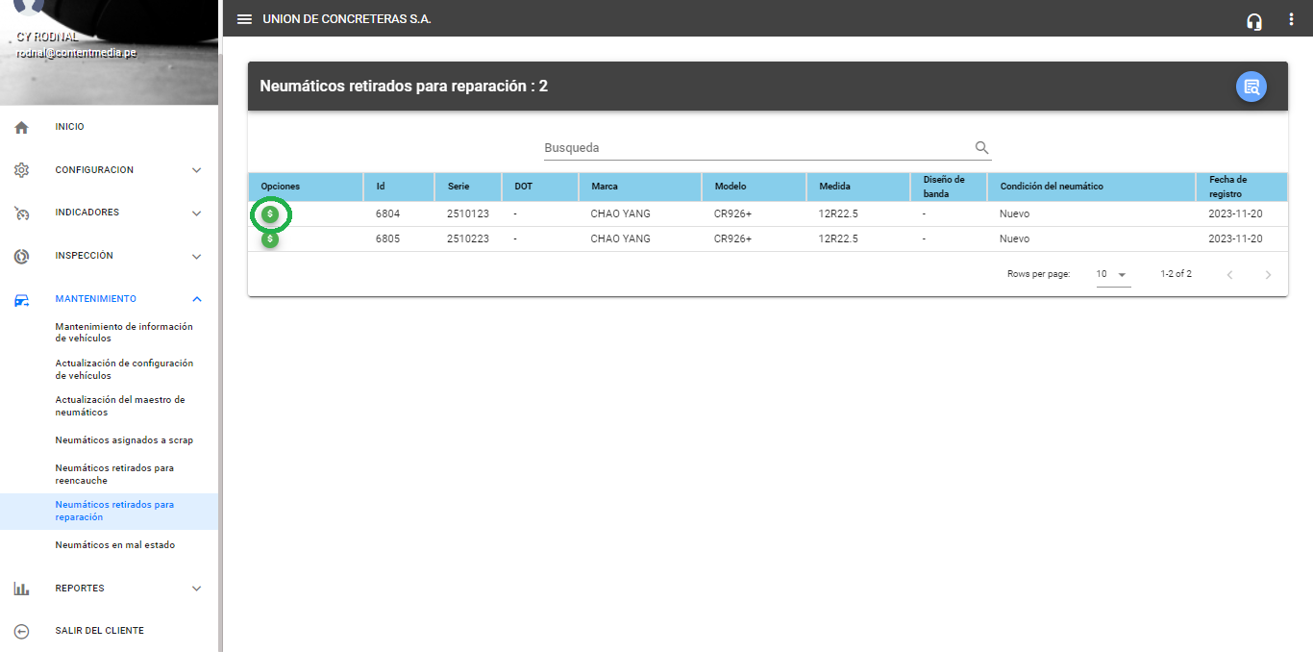The image size is (1313, 652).
Task: Open Actualización del maestro de neumáticos
Action: click(x=119, y=406)
